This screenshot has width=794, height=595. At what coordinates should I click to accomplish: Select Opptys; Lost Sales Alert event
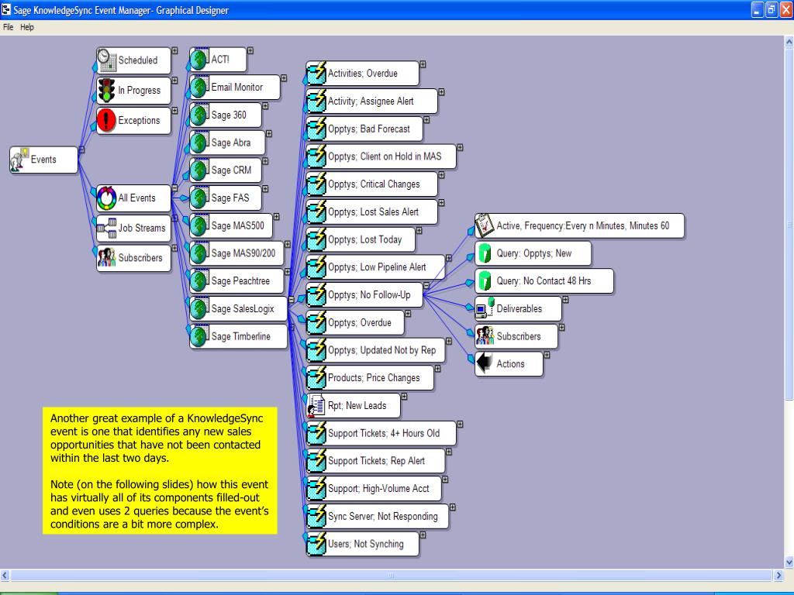pyautogui.click(x=373, y=212)
